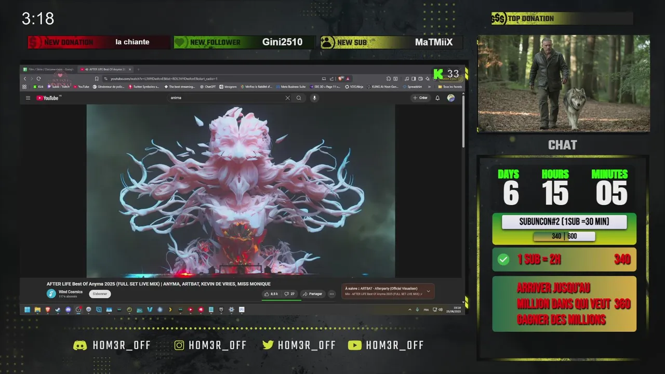Click the YouTube search magnifier button
665x374 pixels.
[299, 98]
